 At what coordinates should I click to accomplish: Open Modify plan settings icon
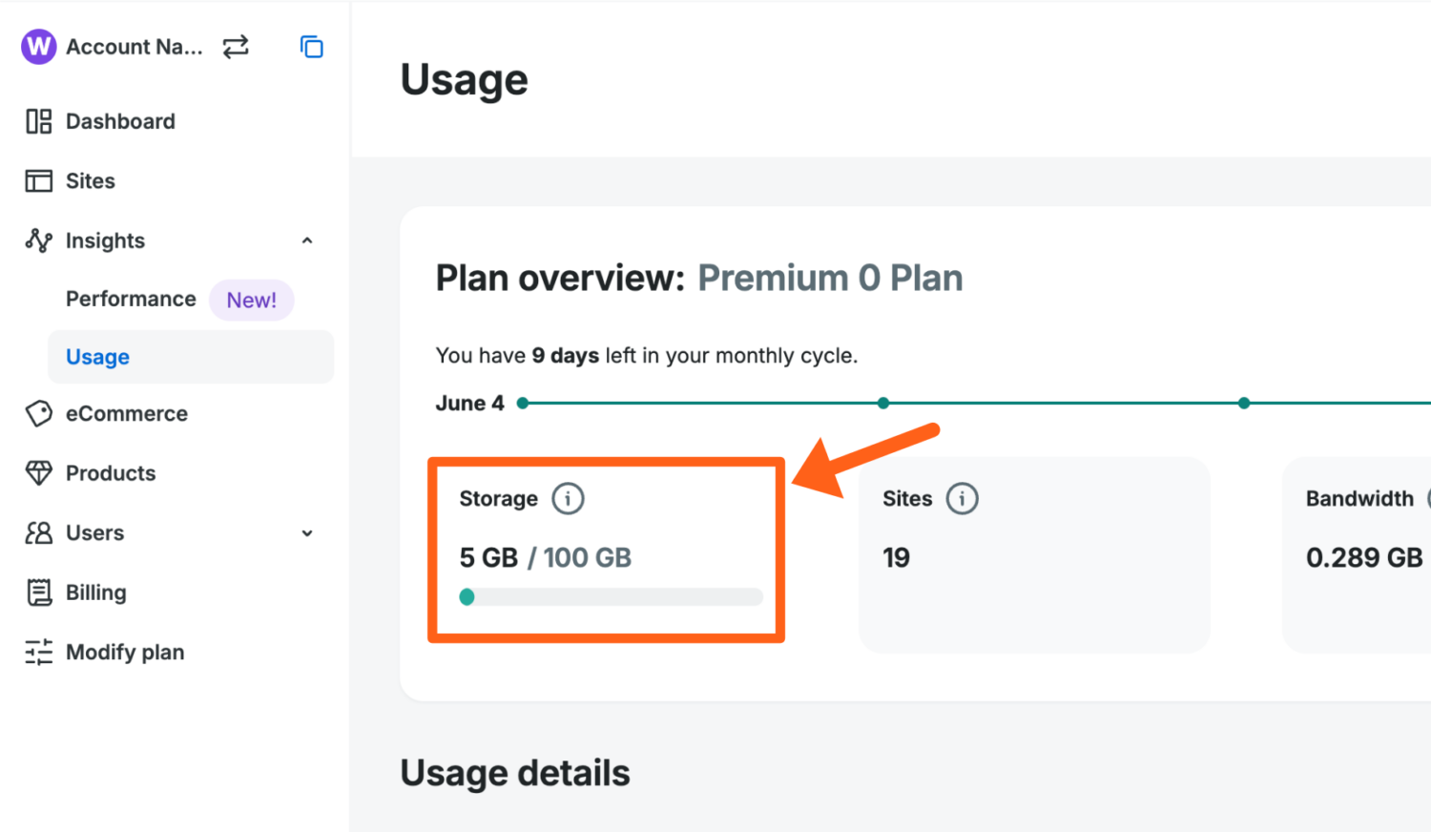pyautogui.click(x=38, y=652)
